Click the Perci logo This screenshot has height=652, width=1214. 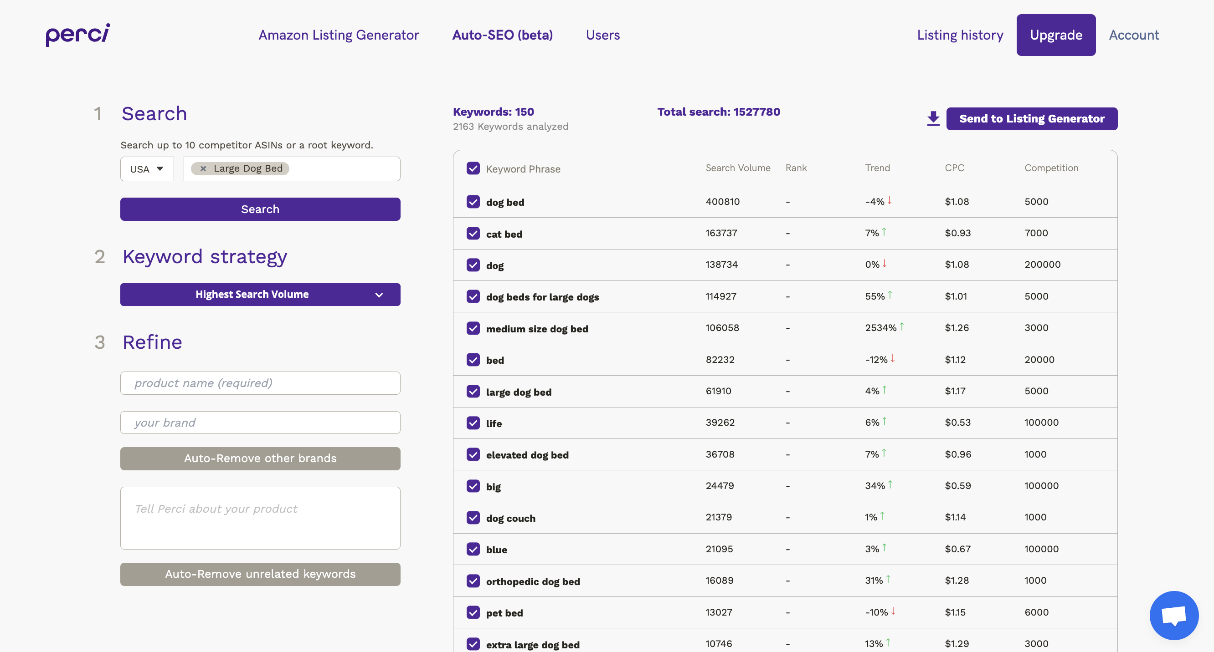click(78, 35)
